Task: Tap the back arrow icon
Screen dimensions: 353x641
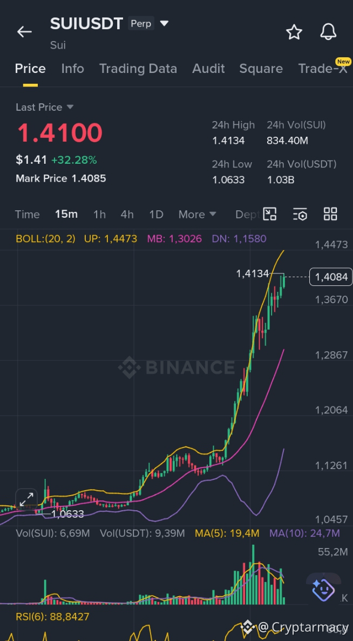Action: [24, 31]
